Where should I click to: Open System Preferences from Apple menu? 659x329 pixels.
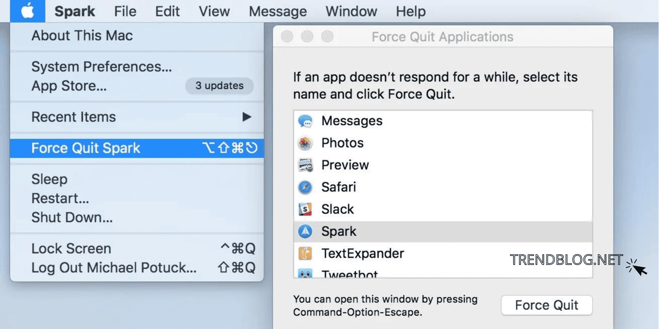point(137,67)
